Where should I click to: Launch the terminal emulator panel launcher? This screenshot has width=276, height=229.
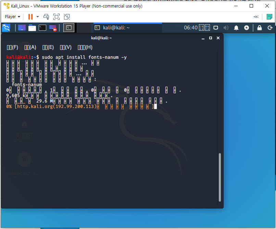coord(42,28)
